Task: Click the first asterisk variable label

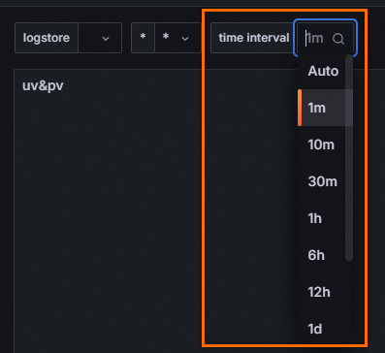Action: [143, 38]
